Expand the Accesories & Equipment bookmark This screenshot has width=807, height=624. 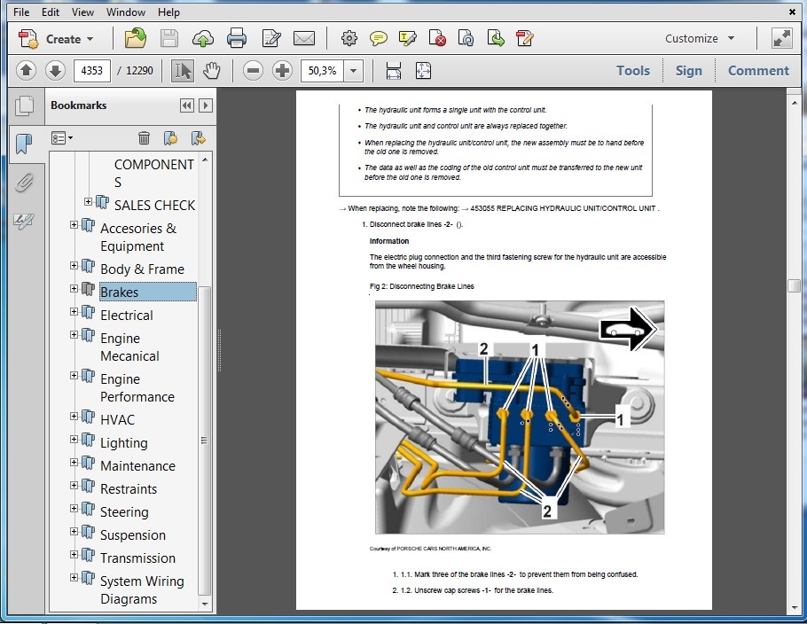(74, 225)
